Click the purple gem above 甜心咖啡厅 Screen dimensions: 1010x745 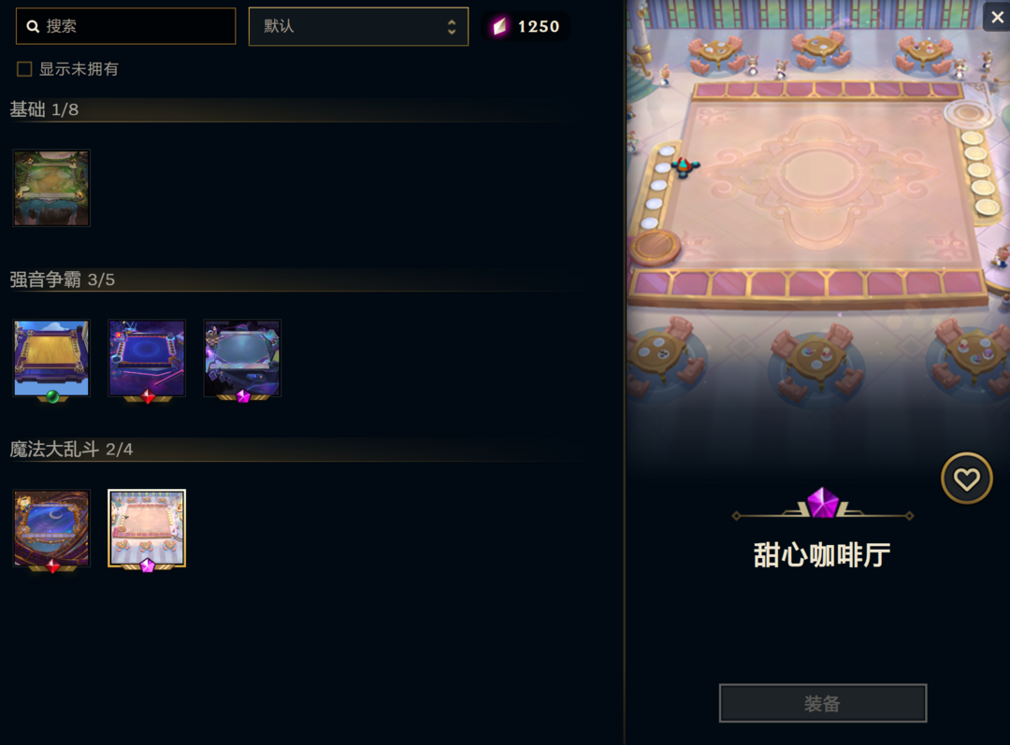coord(823,503)
